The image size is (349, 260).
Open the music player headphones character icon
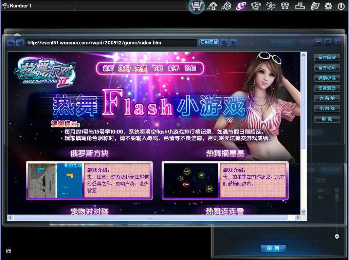(x=212, y=6)
